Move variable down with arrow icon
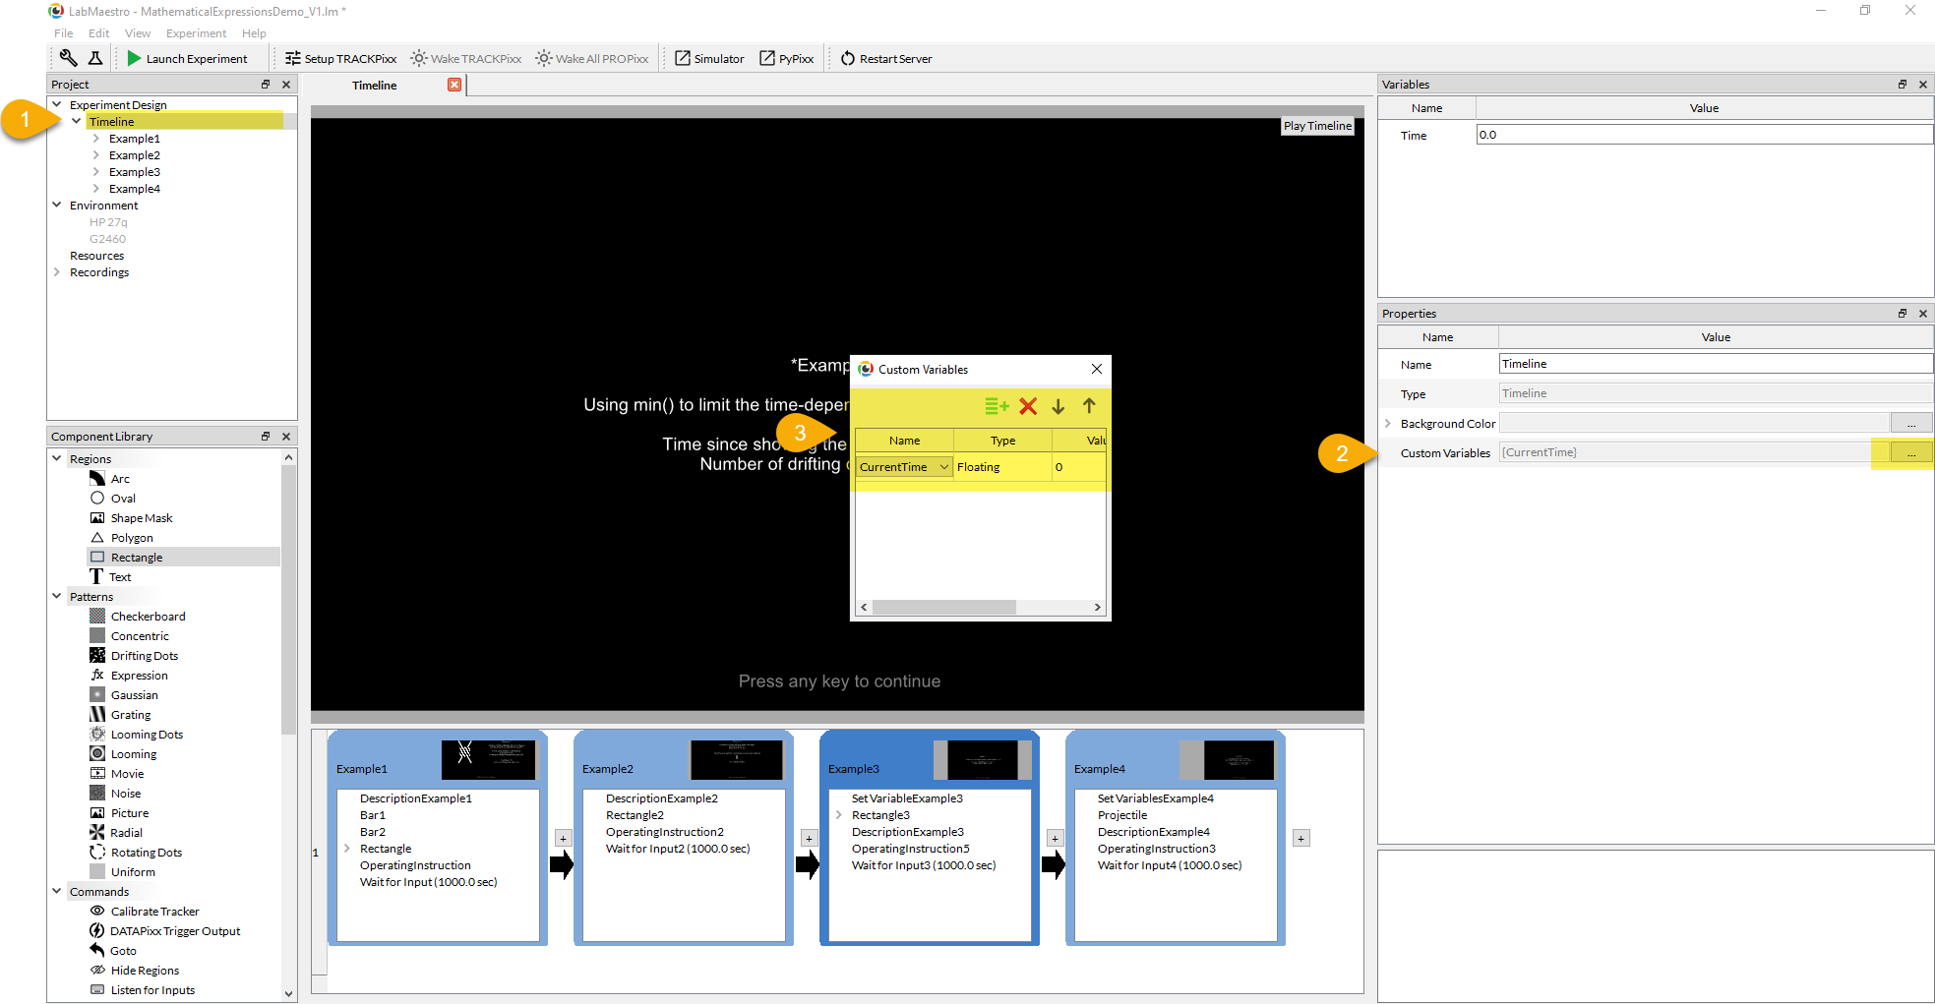 coord(1058,406)
